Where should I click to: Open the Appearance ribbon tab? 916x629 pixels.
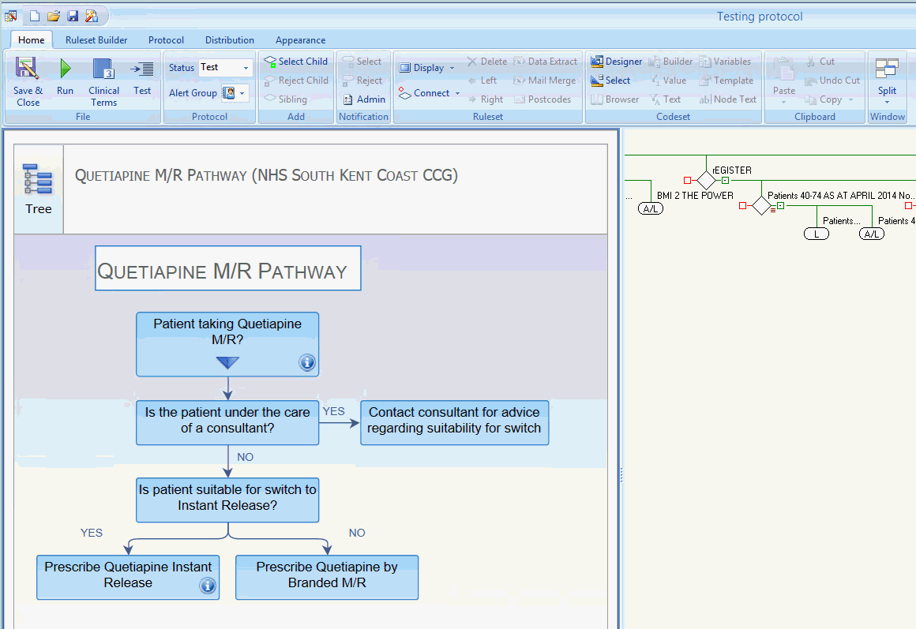pyautogui.click(x=300, y=40)
